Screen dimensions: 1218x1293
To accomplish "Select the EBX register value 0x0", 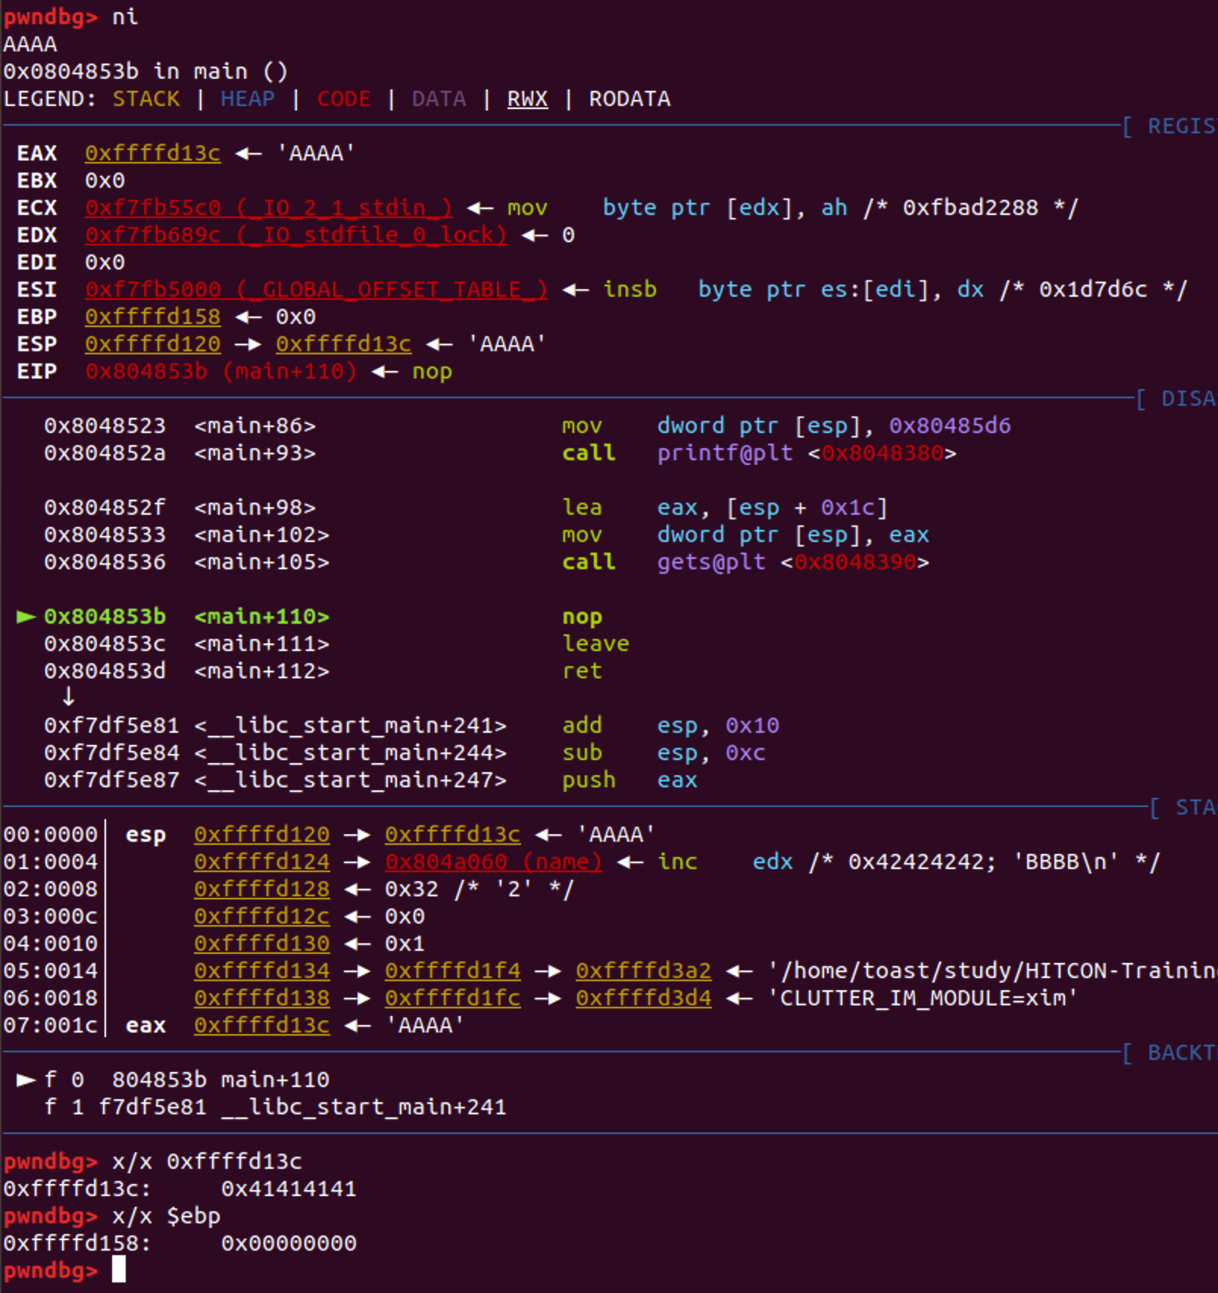I will coord(105,180).
